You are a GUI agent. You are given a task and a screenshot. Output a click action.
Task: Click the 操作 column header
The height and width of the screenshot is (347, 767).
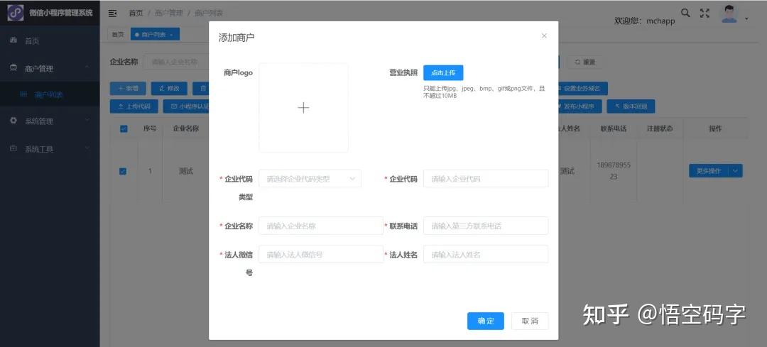pos(715,129)
